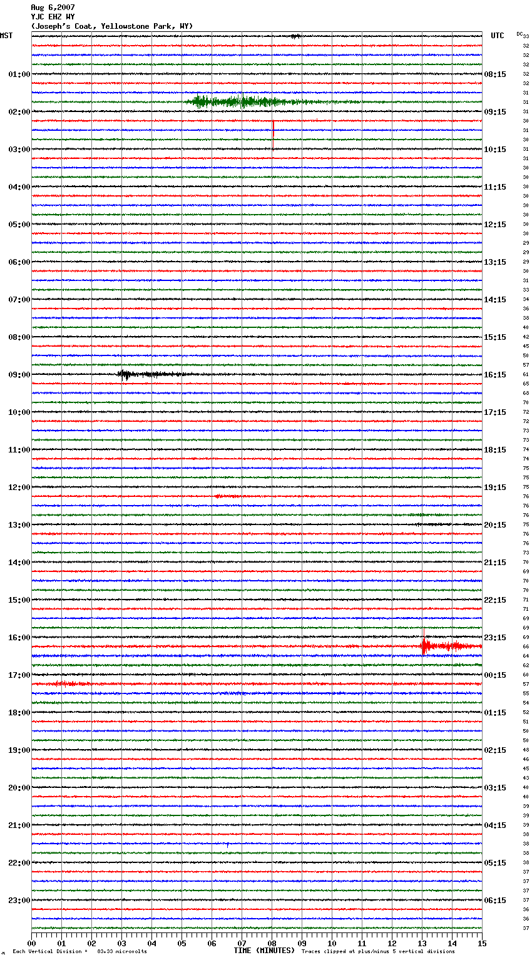Click the UTC time label "18:15"
This screenshot has height=960, width=532.
pyautogui.click(x=495, y=450)
